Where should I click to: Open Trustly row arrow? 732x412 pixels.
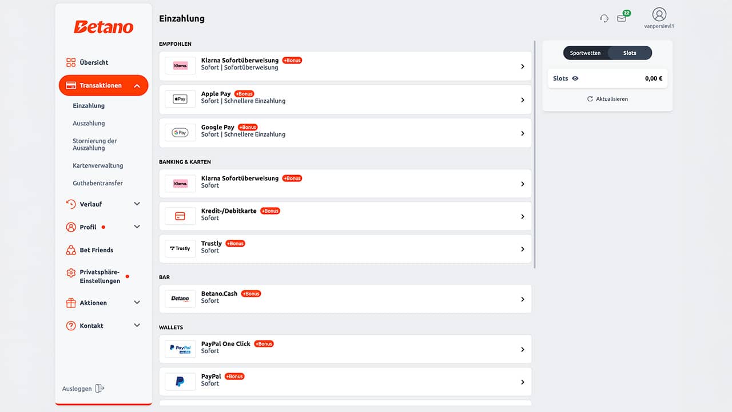(523, 249)
